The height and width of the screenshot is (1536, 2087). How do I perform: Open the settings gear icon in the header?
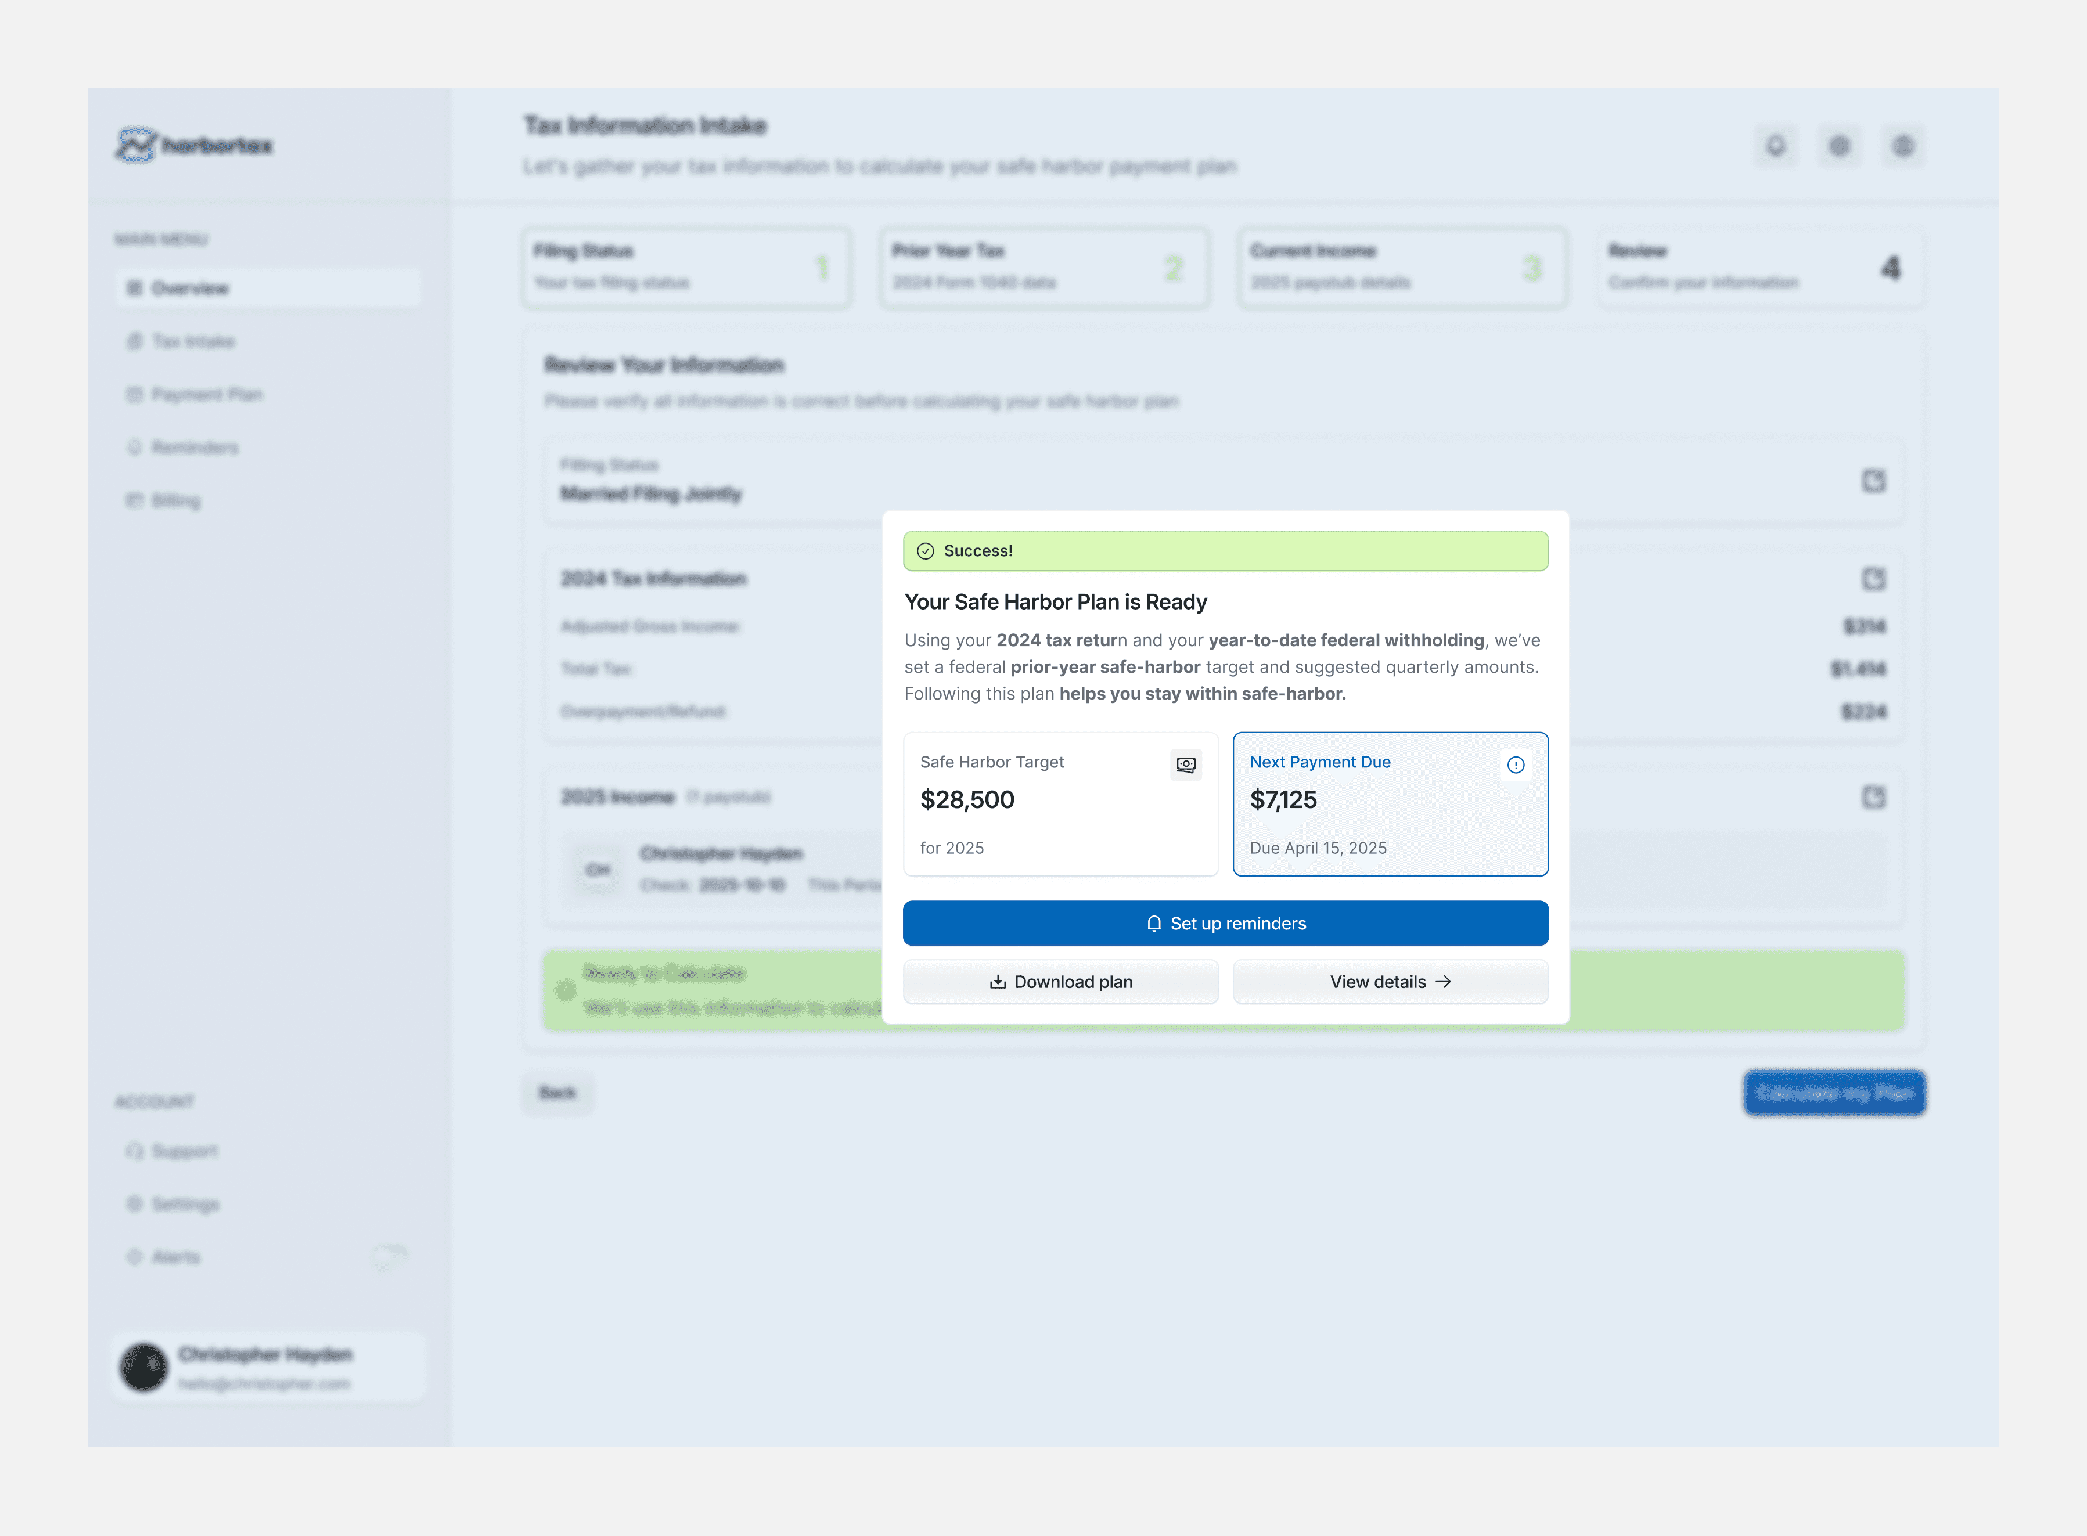tap(1838, 146)
